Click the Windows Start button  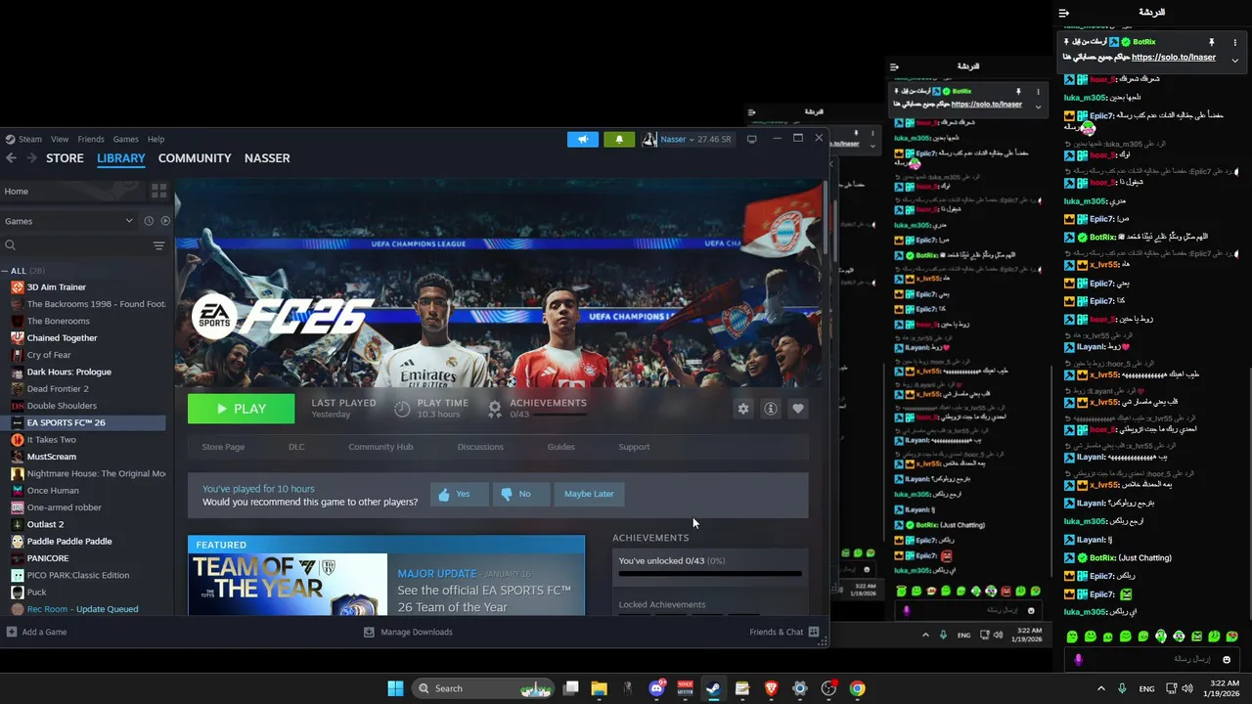395,688
